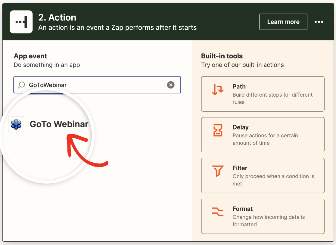The image size is (336, 245).
Task: Click 'Do something in an app' subtitle
Action: click(47, 65)
